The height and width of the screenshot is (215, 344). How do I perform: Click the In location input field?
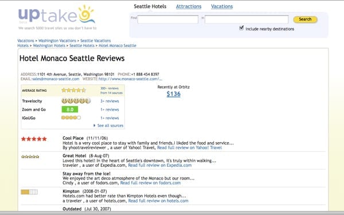pyautogui.click(x=247, y=19)
